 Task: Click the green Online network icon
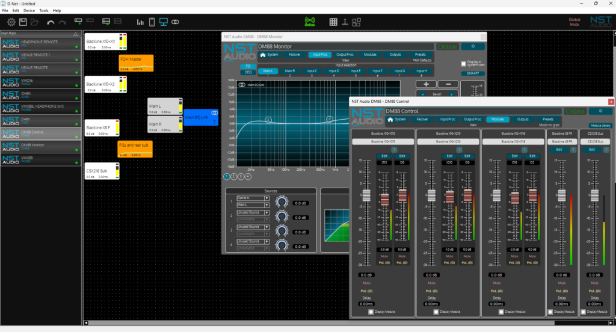click(x=310, y=22)
